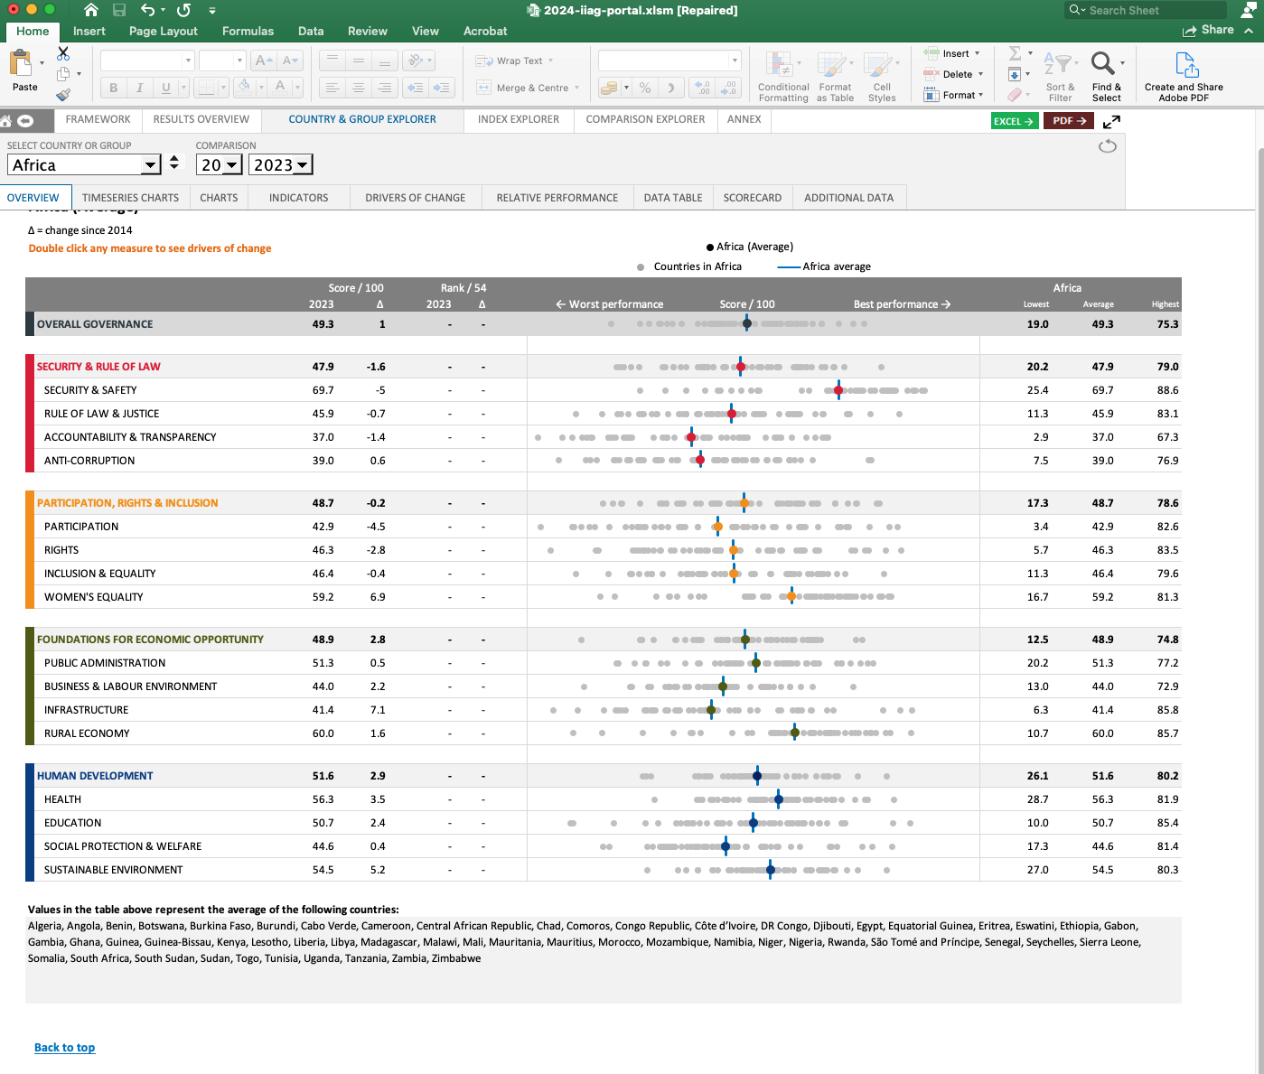Open the 2023 comparison year dropdown
This screenshot has width=1264, height=1074.
pyautogui.click(x=304, y=164)
